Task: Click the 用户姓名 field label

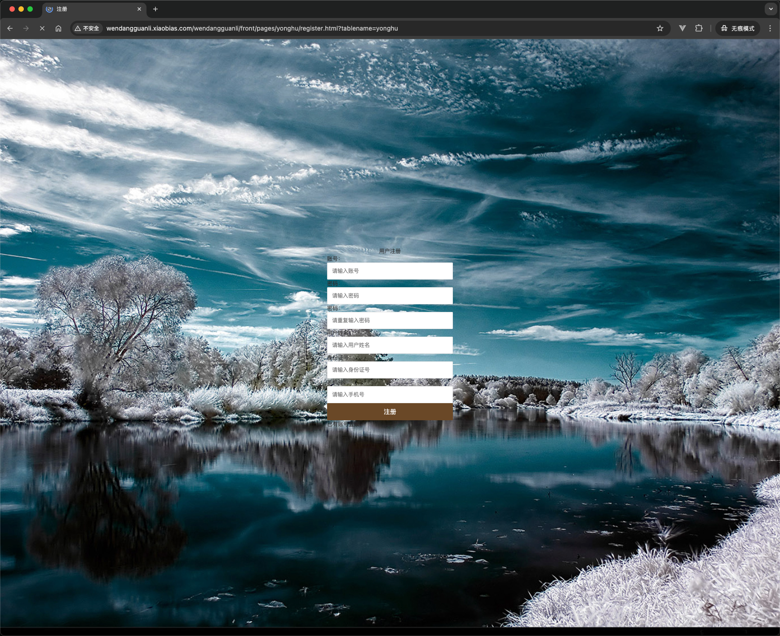Action: click(x=338, y=333)
